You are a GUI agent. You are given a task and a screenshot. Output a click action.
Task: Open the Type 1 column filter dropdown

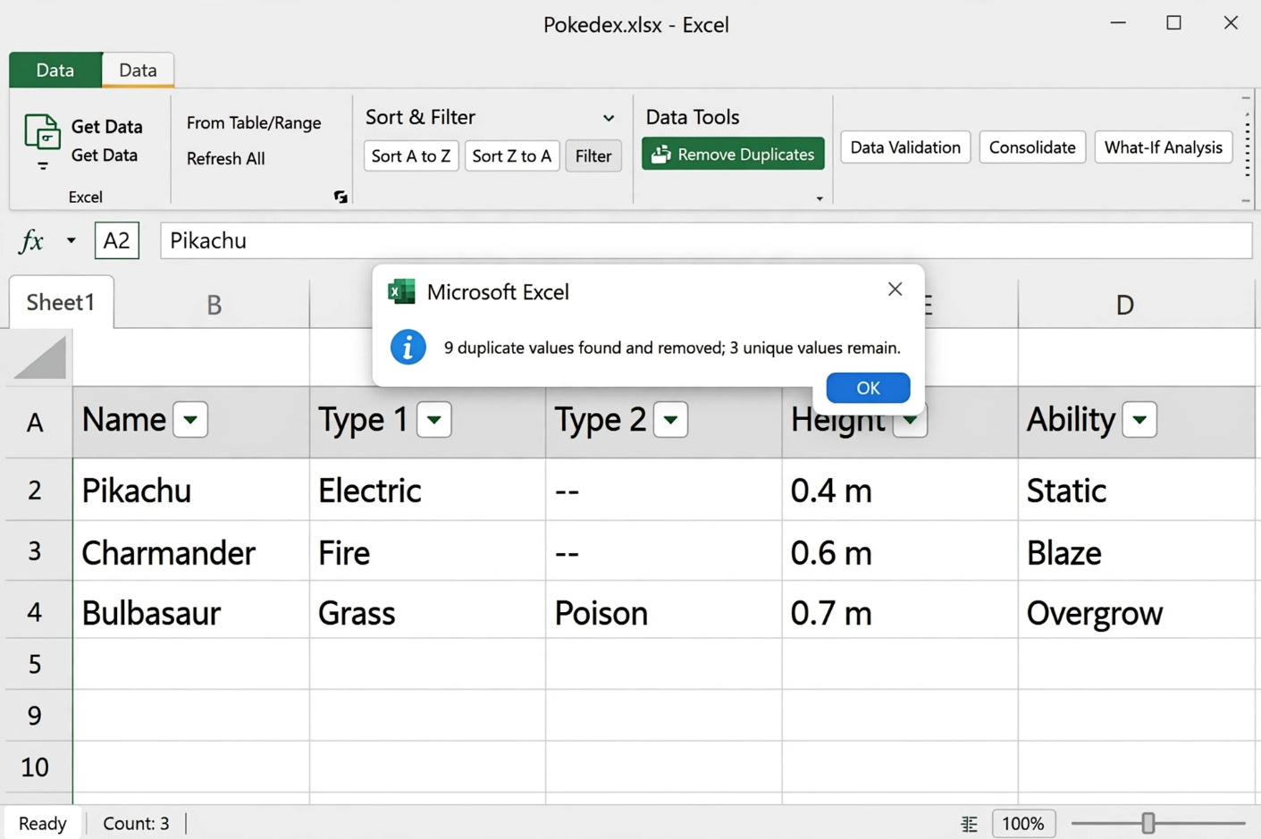tap(433, 420)
